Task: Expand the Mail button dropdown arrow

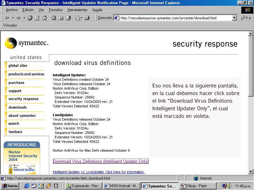Action: click(82, 18)
